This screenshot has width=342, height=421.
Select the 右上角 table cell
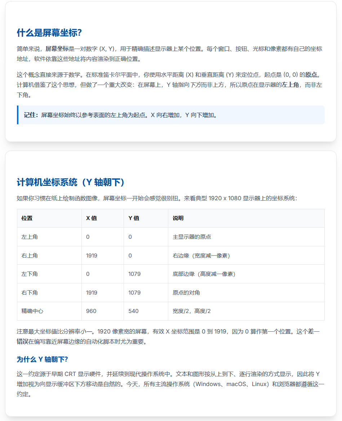[x=49, y=255]
